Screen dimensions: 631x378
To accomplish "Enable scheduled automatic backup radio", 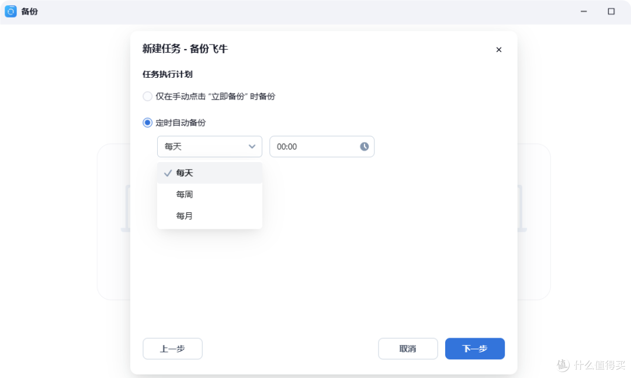I will (x=147, y=122).
